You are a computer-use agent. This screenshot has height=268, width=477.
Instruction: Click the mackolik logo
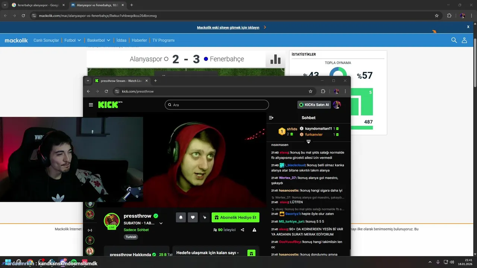(16, 40)
